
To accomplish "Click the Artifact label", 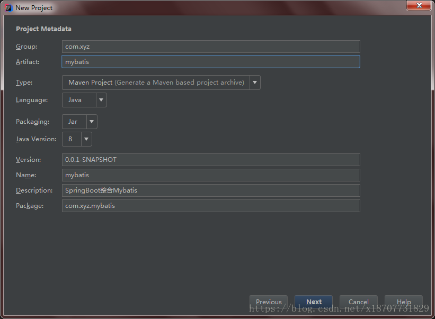I will click(x=28, y=62).
